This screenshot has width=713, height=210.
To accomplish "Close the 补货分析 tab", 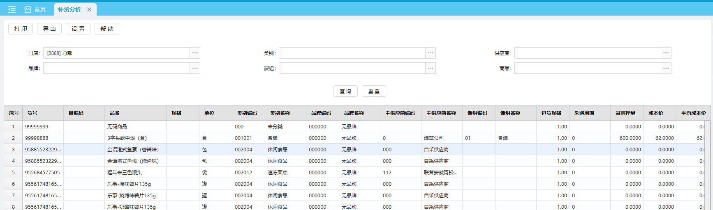I will click(x=89, y=9).
